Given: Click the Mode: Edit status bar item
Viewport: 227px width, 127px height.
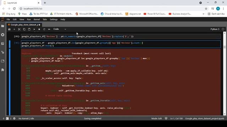Looking at the screenshot, I should click(156, 119).
